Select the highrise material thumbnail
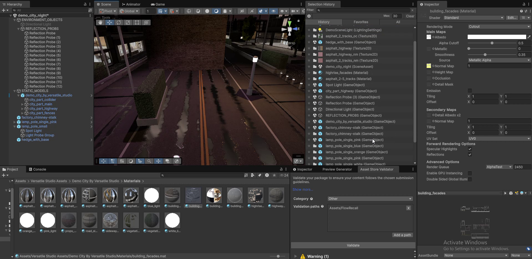This screenshot has width=532, height=259. [x=255, y=195]
